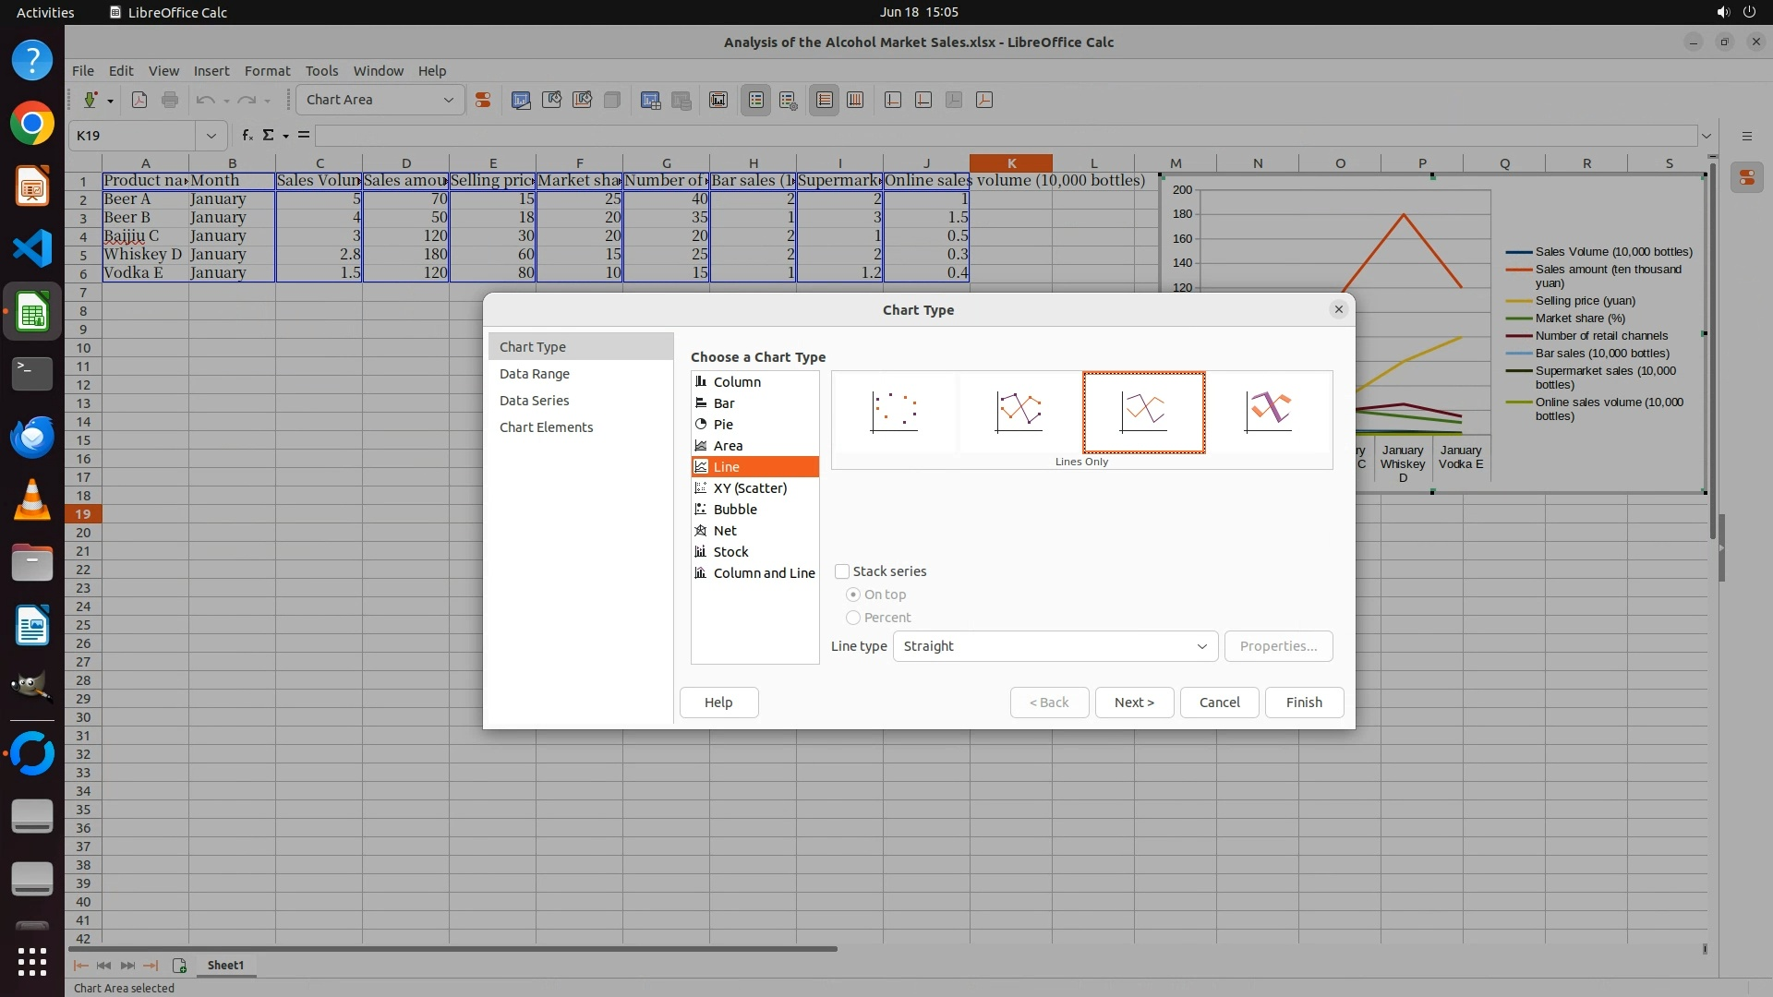Click the Next > button
Image resolution: width=1773 pixels, height=997 pixels.
[1133, 703]
